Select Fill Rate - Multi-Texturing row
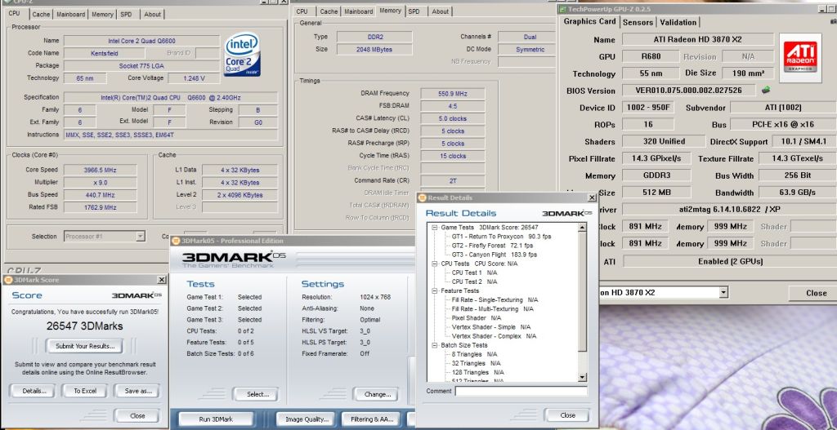The width and height of the screenshot is (837, 430). coord(492,309)
